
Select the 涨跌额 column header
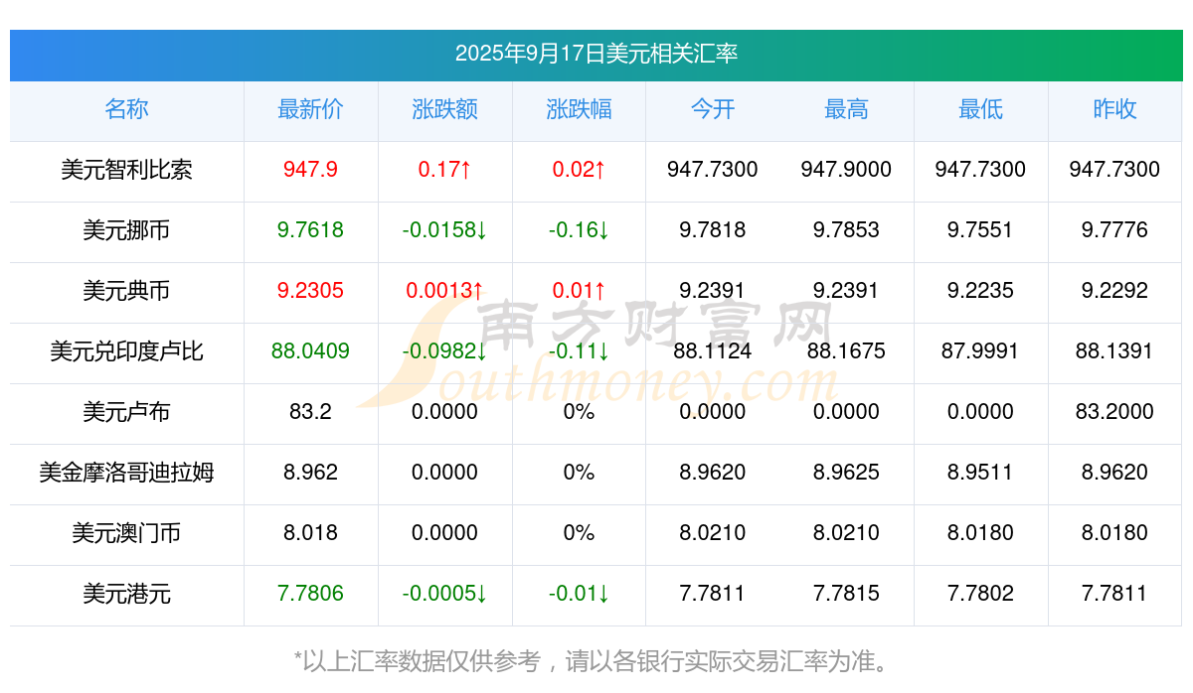pos(444,109)
